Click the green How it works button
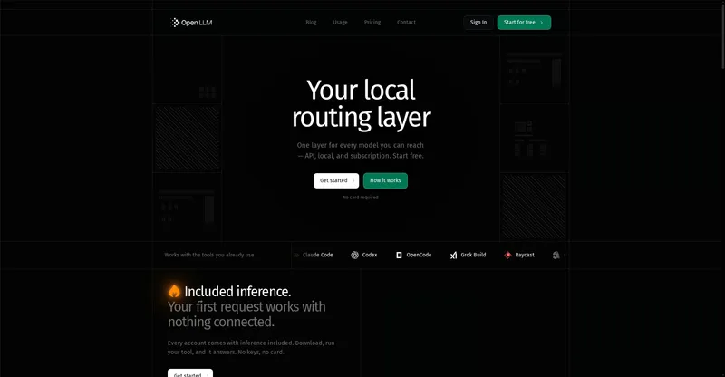This screenshot has height=377, width=725. point(385,180)
